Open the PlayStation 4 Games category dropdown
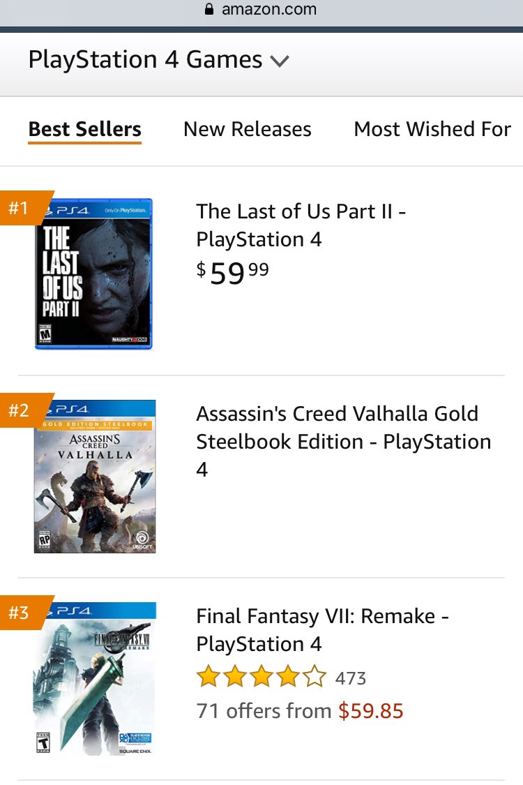 [145, 59]
